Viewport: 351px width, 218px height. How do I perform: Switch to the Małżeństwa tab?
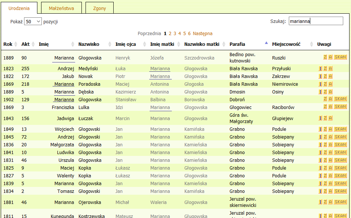(x=61, y=8)
